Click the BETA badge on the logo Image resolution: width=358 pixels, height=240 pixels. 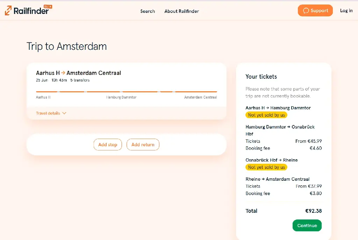48,6
